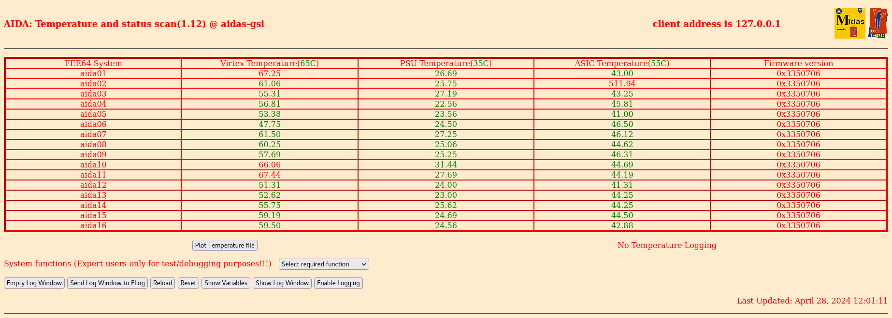Image resolution: width=892 pixels, height=318 pixels.
Task: Open the Show Log Window button
Action: pos(282,283)
